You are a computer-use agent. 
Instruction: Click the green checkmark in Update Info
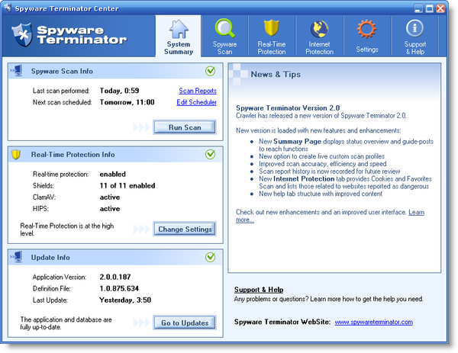(211, 257)
